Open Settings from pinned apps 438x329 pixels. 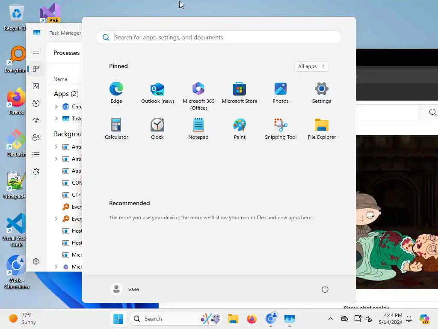[x=322, y=93]
